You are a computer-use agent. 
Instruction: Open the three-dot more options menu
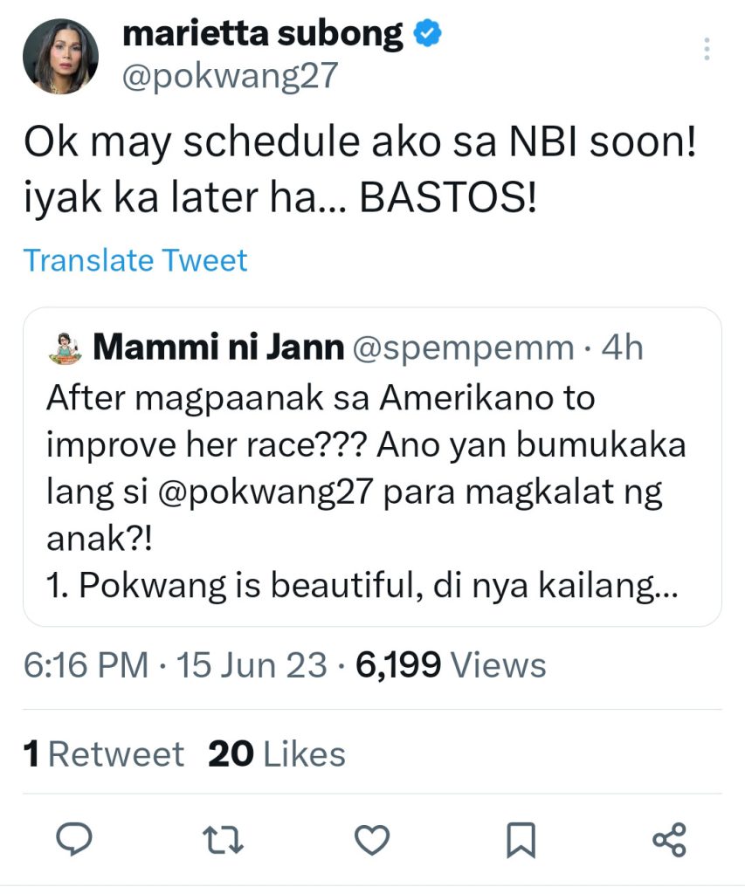pos(707,49)
